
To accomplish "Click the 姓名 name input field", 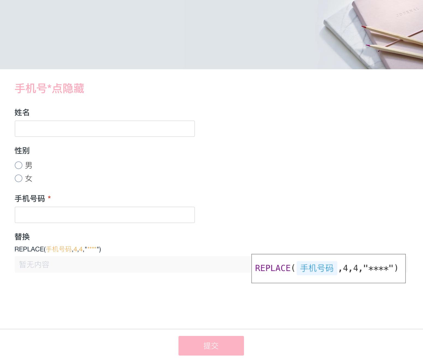I will 105,128.
